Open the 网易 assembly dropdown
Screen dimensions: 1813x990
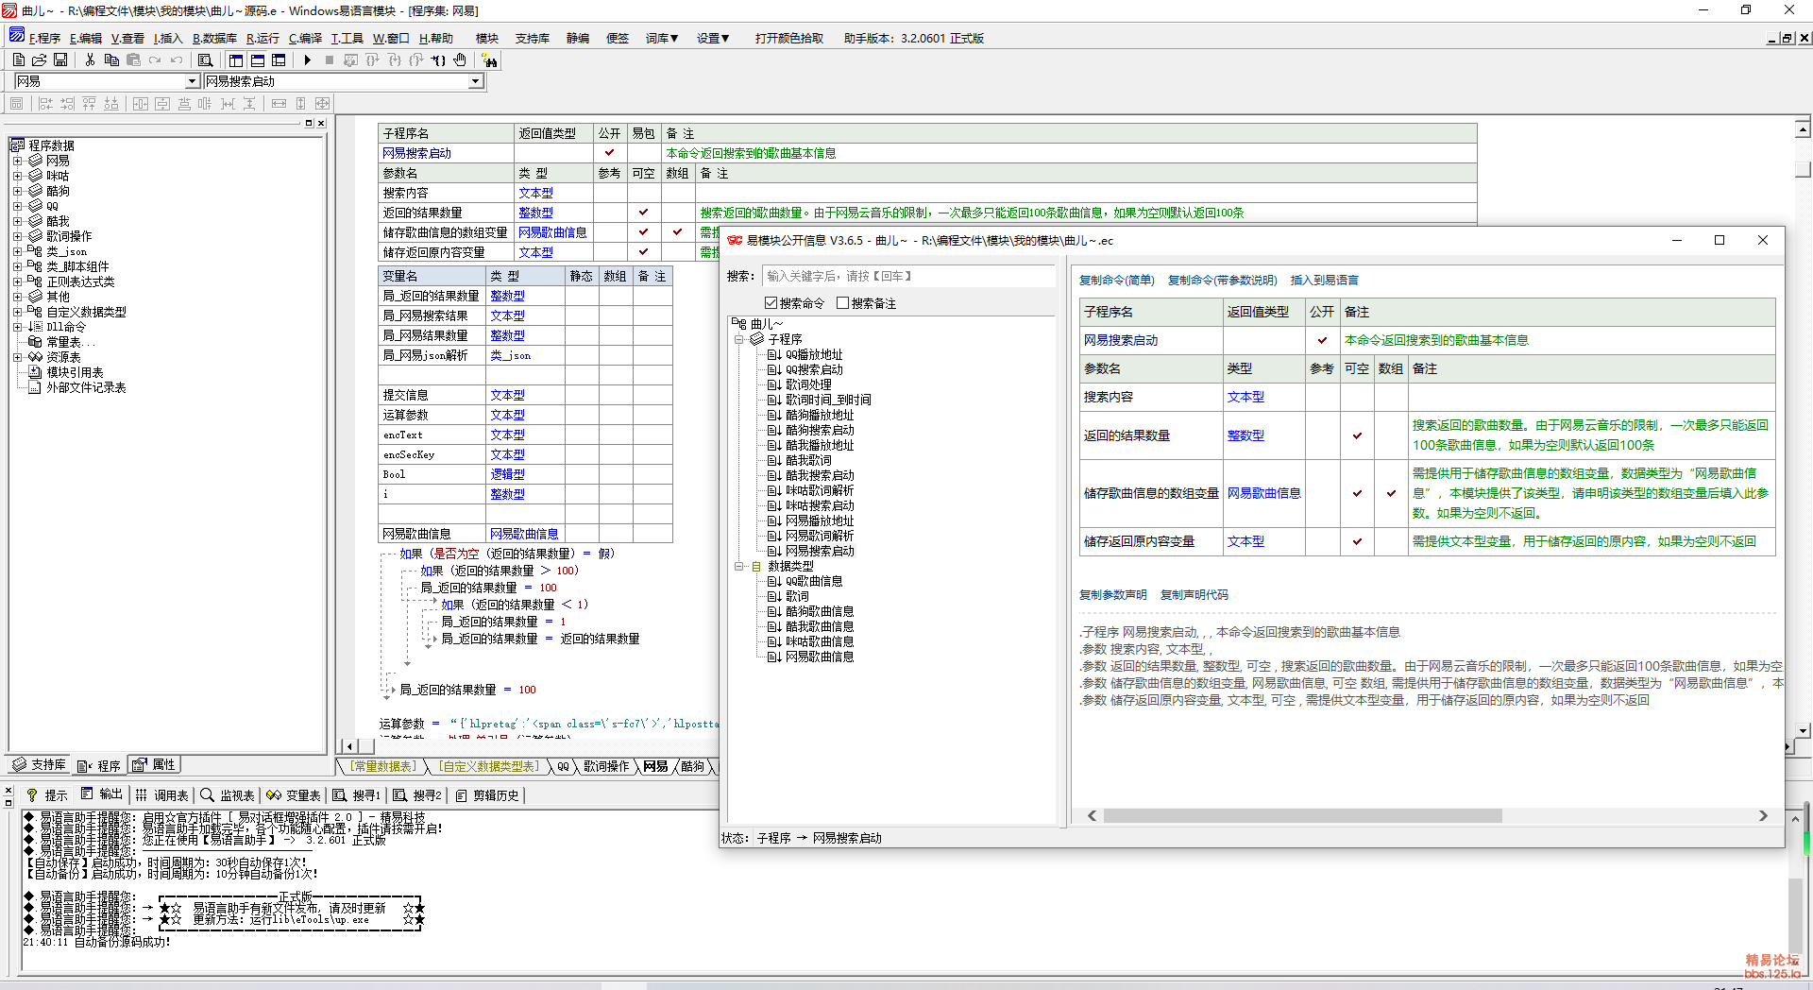pos(192,81)
